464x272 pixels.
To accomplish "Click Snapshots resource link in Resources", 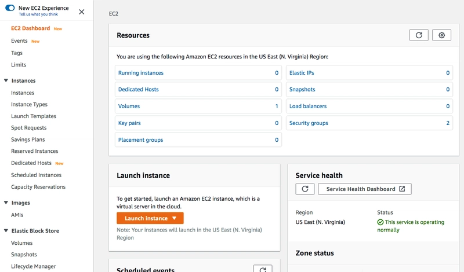I will point(302,89).
